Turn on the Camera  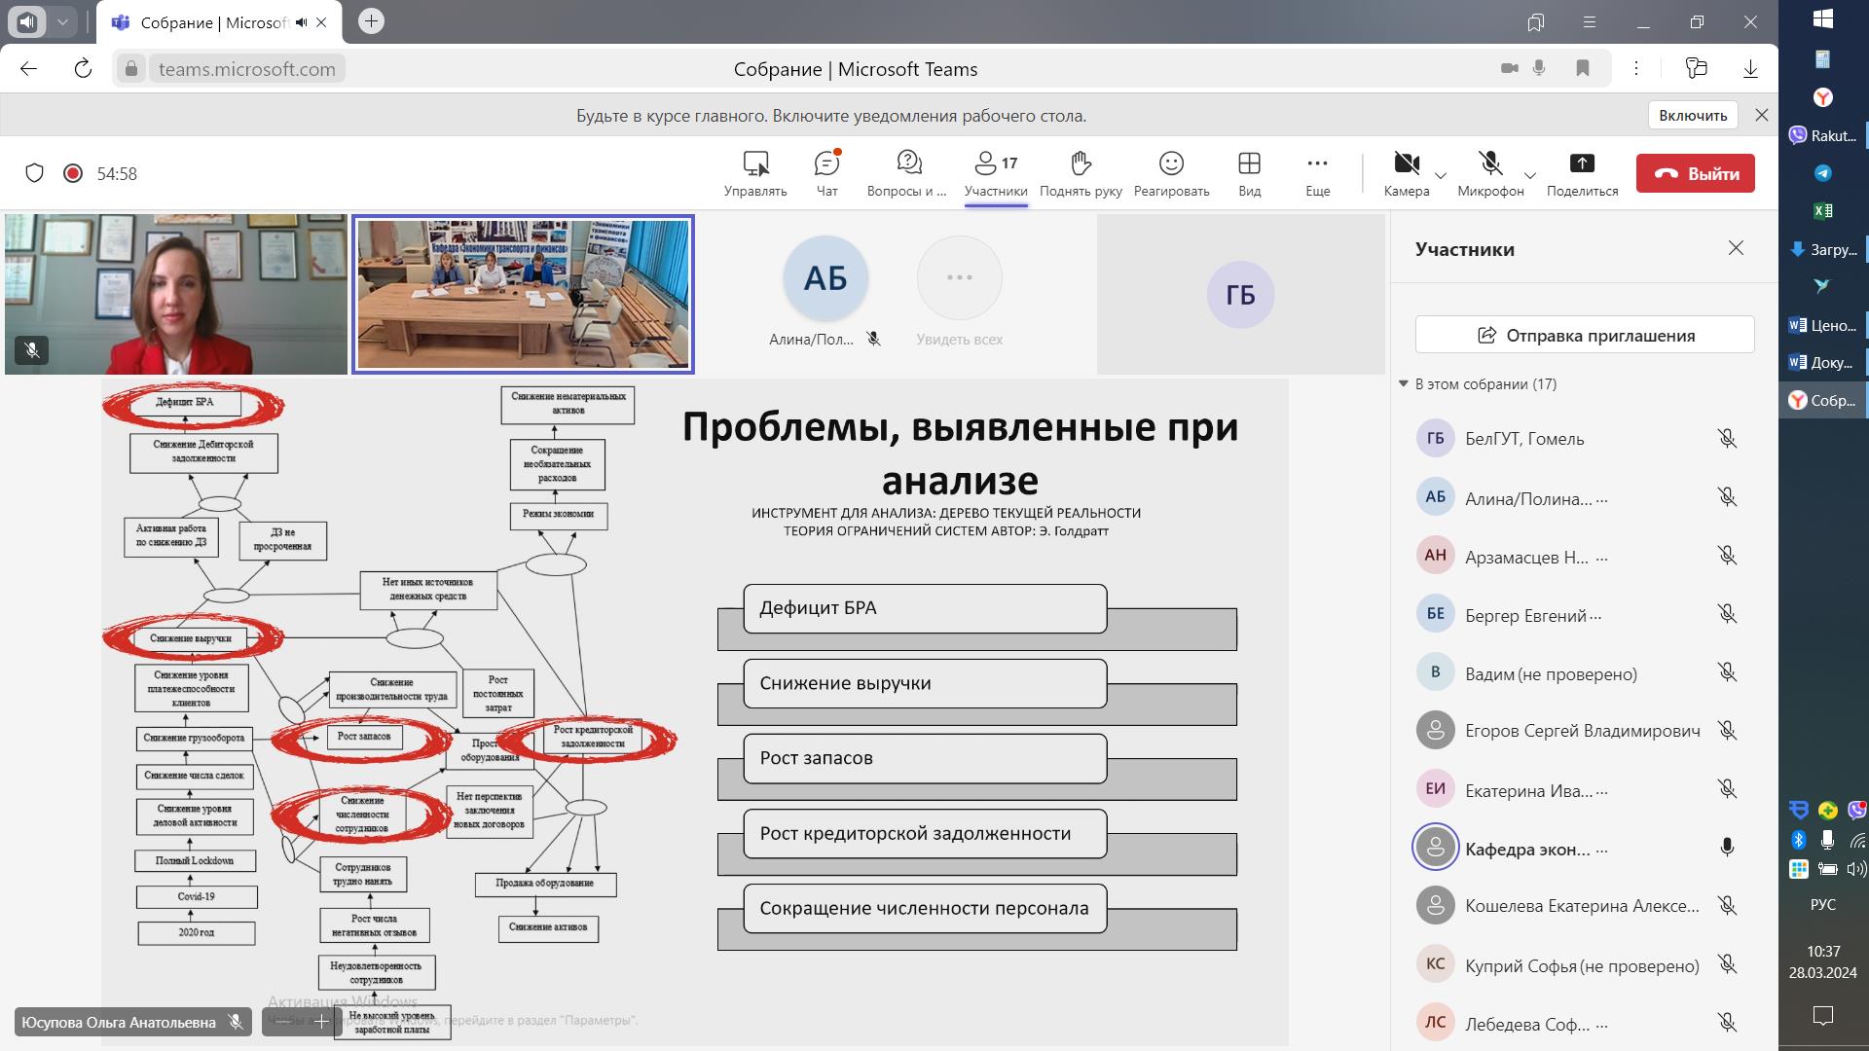pyautogui.click(x=1407, y=173)
